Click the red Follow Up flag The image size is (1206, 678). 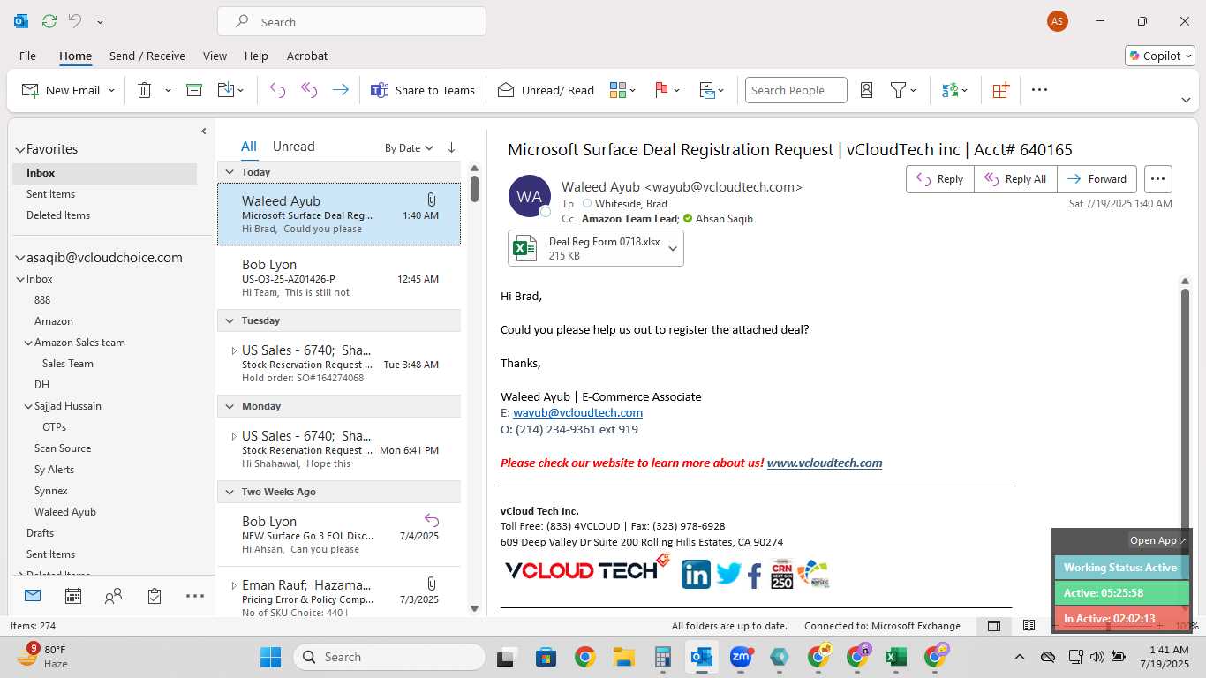tap(661, 90)
